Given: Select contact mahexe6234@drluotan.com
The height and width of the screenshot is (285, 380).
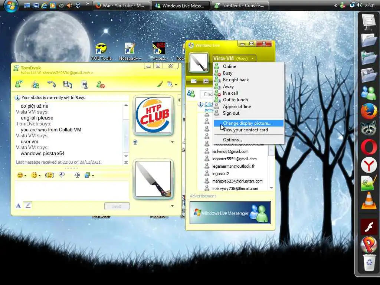Looking at the screenshot, I should [x=237, y=181].
